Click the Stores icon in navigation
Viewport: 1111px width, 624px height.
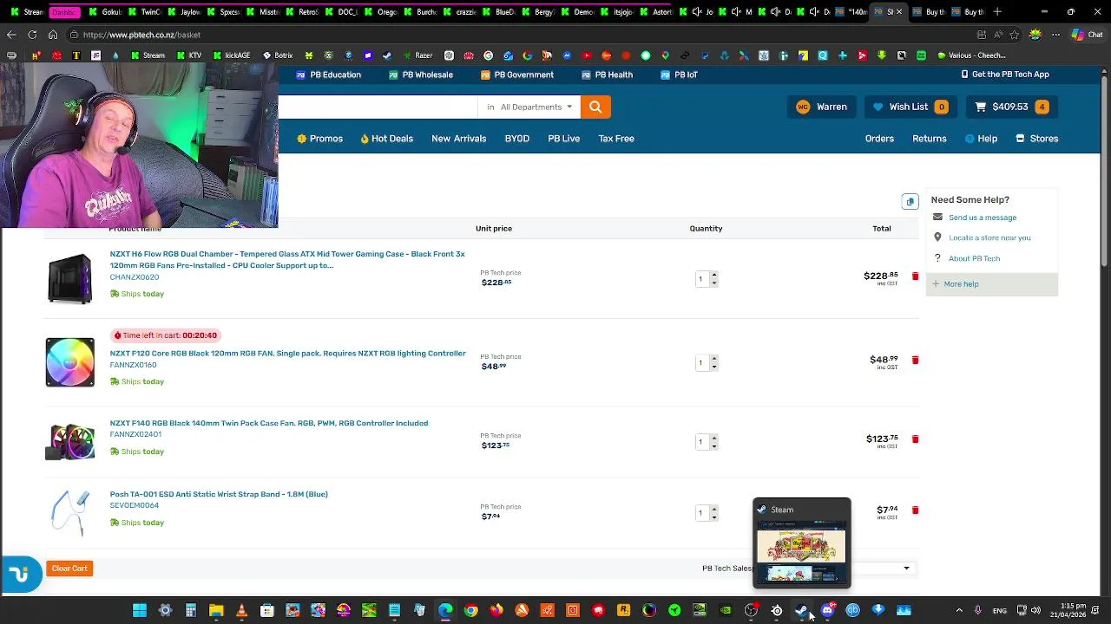pyautogui.click(x=1021, y=139)
